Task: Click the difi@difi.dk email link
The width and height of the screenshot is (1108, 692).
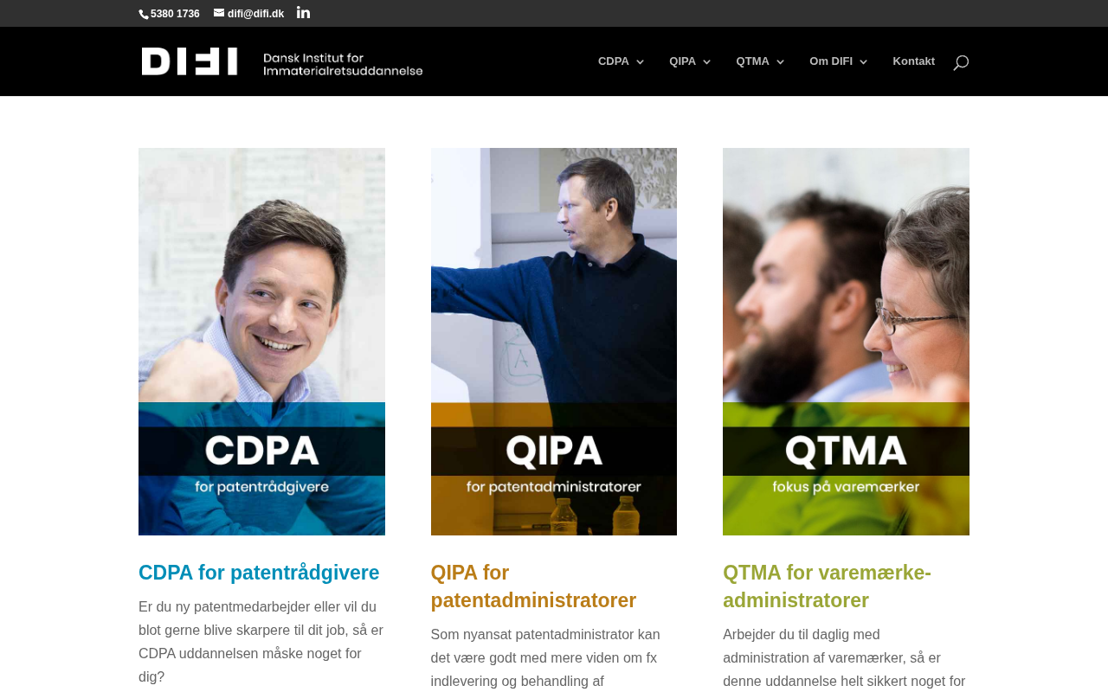Action: (x=255, y=14)
